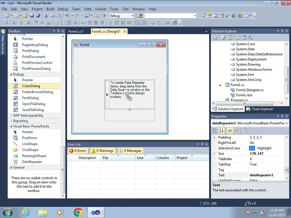The height and width of the screenshot is (218, 291).
Task: Expand the Padding property
Action: click(x=214, y=137)
